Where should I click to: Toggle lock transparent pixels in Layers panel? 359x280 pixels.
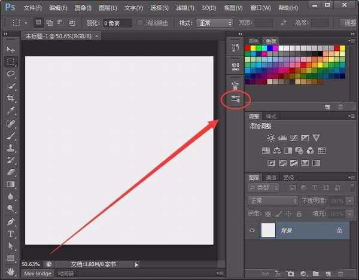tap(266, 214)
